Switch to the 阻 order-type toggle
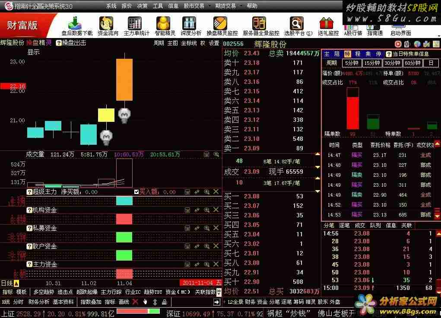Image resolution: width=441 pixels, height=318 pixels. click(336, 54)
